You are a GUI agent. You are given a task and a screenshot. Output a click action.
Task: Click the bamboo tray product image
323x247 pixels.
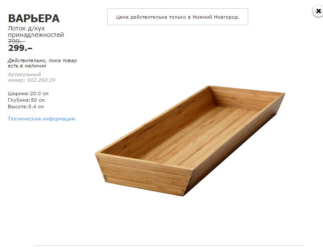[x=190, y=139]
